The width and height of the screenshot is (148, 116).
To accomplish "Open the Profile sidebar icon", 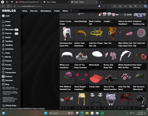I will point(3,26).
